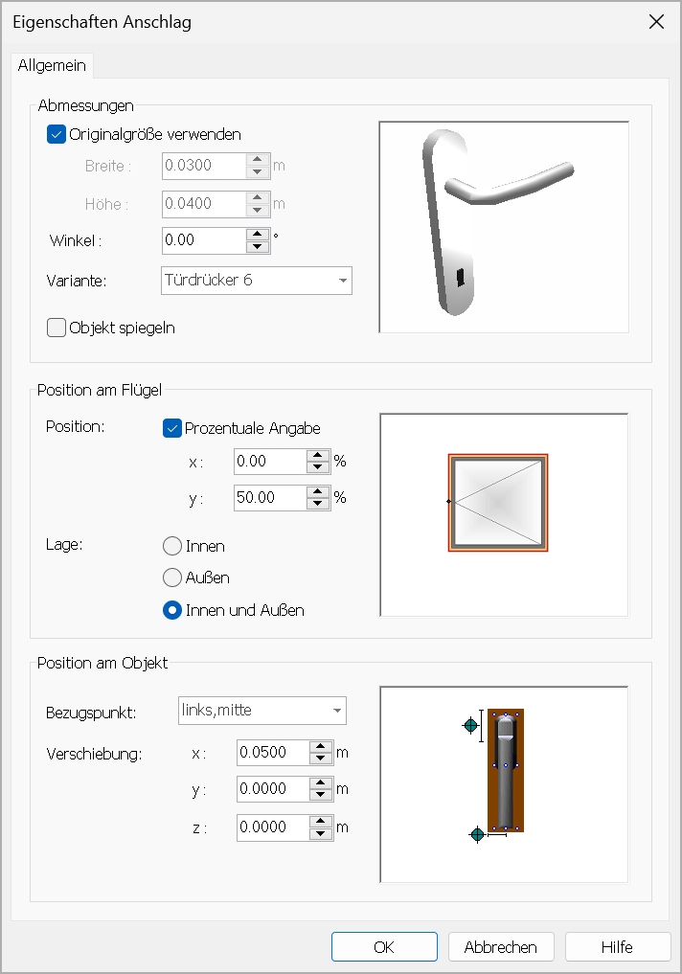This screenshot has height=974, width=682.
Task: Click lower teal reference point marker
Action: coord(477,834)
